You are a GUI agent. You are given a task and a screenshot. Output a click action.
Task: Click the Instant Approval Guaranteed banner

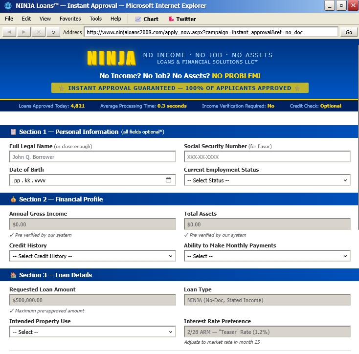[x=179, y=88]
